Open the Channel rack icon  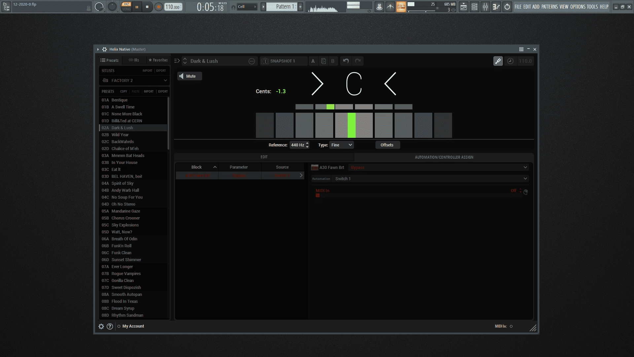(475, 7)
